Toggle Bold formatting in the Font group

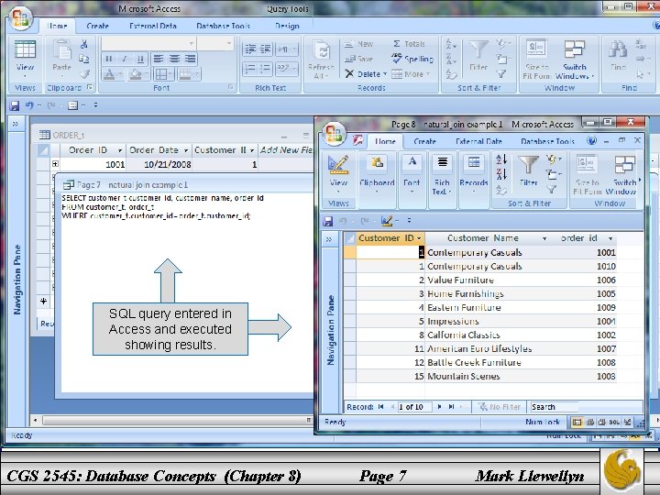coord(109,59)
